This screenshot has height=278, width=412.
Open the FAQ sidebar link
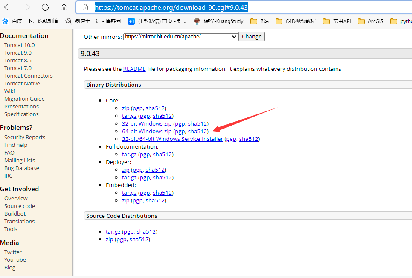coord(9,152)
